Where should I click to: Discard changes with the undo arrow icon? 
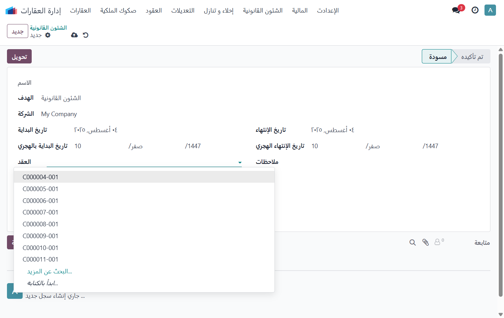pos(85,35)
